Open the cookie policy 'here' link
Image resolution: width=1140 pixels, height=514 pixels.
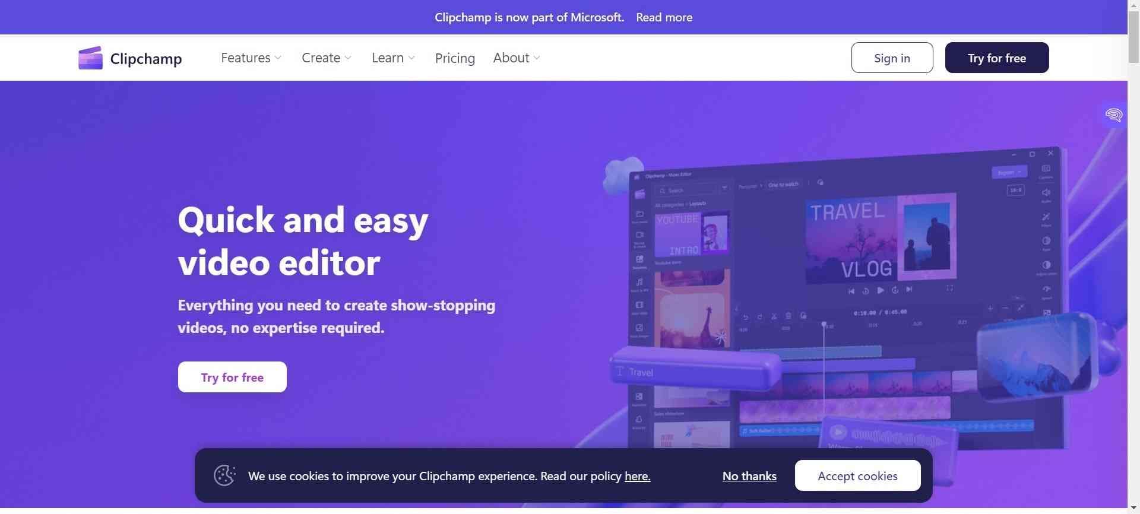coord(637,476)
